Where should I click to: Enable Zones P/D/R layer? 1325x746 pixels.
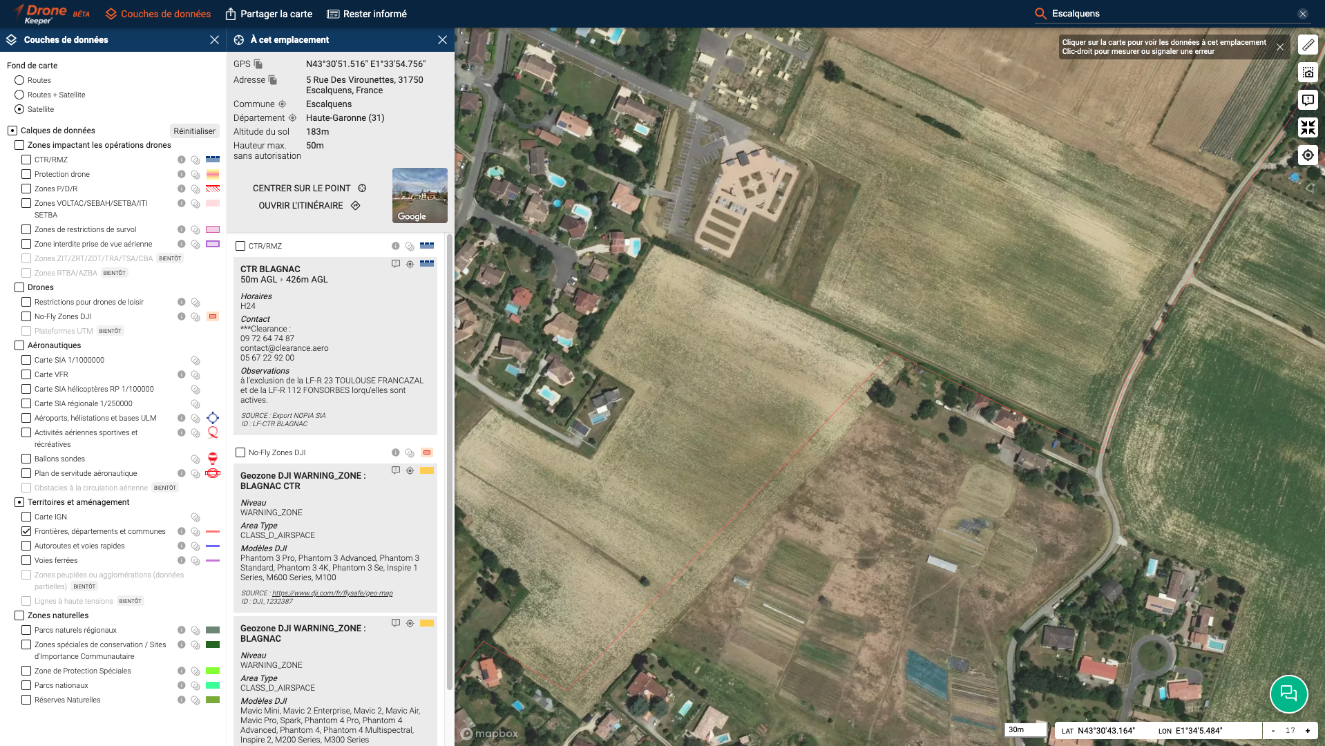tap(26, 189)
